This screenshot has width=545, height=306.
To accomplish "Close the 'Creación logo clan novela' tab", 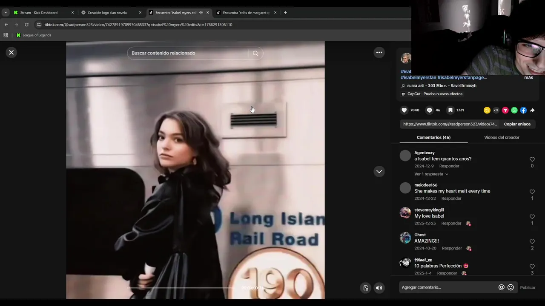I will pos(140,13).
